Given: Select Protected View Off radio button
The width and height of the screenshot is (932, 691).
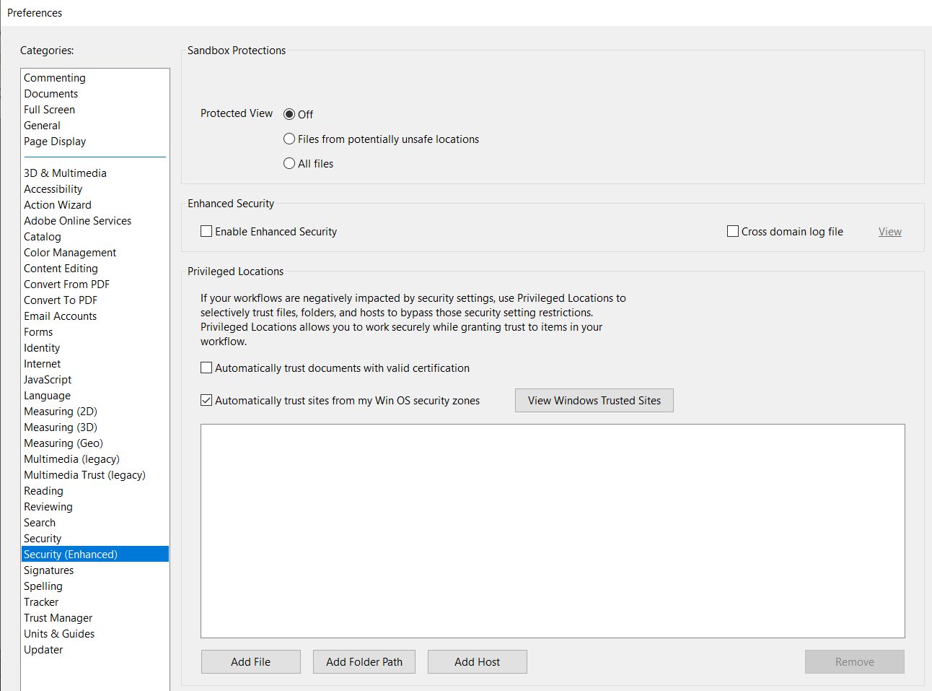Looking at the screenshot, I should coord(289,114).
